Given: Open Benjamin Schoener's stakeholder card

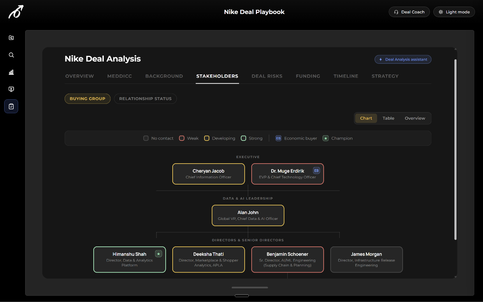Looking at the screenshot, I should point(288,259).
